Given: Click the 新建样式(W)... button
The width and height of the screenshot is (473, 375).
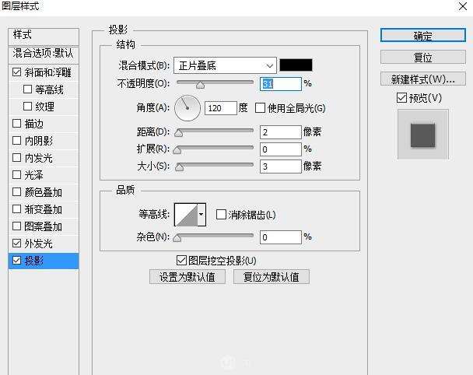Looking at the screenshot, I should [x=422, y=79].
